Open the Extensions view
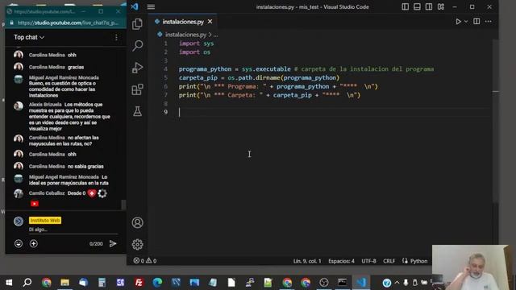 pyautogui.click(x=137, y=89)
